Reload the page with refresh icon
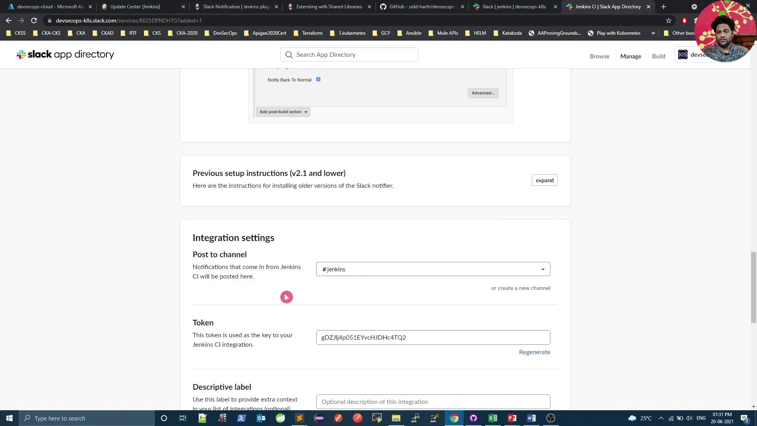Image resolution: width=757 pixels, height=426 pixels. click(34, 21)
